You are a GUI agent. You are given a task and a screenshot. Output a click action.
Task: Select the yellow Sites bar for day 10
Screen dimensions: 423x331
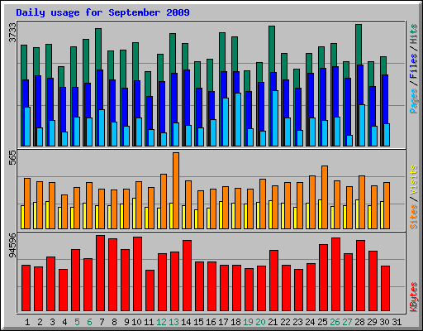(134, 213)
